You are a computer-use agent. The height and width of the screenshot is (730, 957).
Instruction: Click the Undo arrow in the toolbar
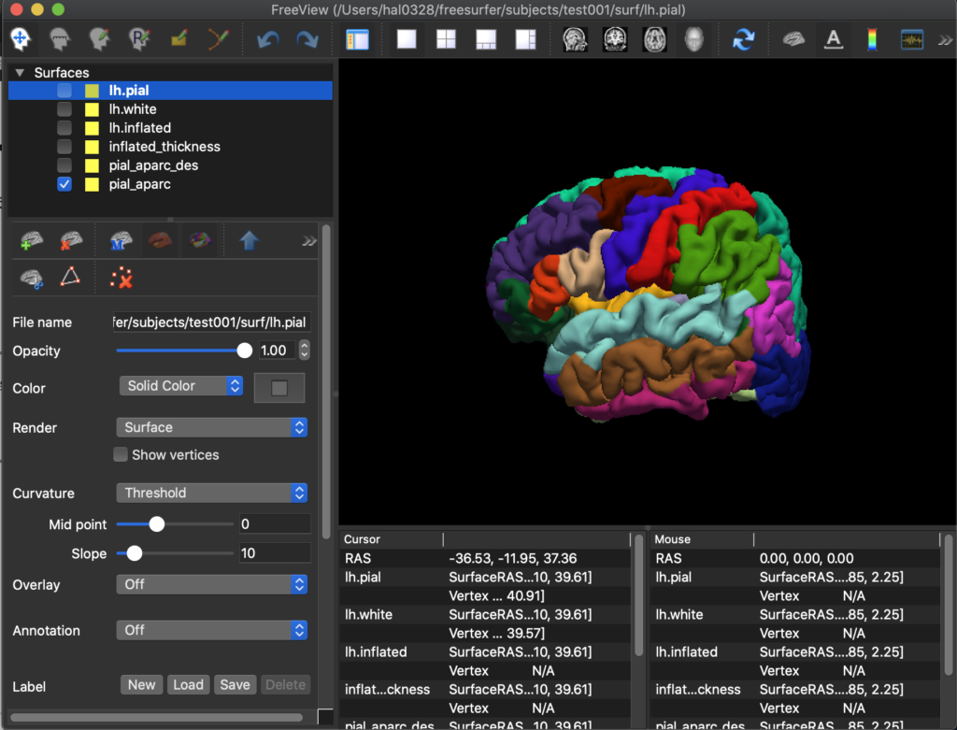coord(268,39)
